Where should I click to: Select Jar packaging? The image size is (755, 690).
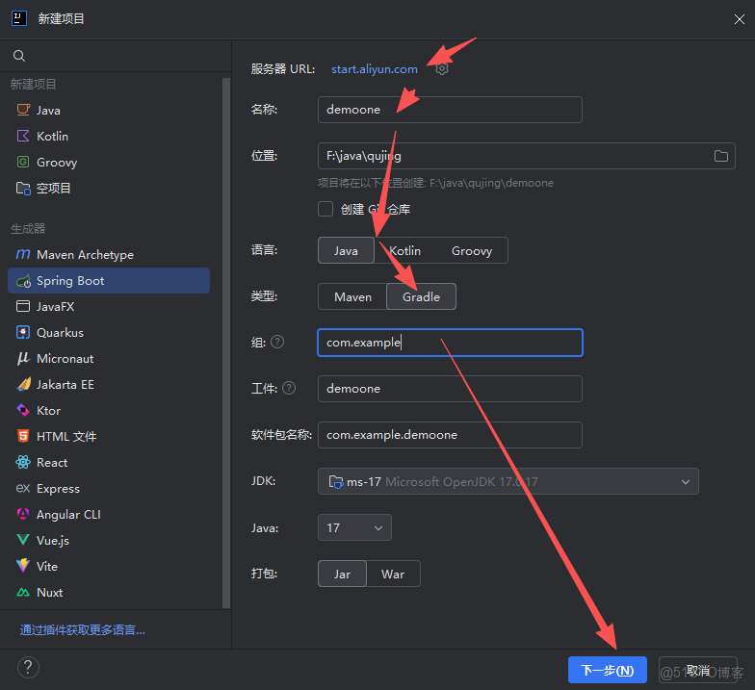pyautogui.click(x=343, y=574)
